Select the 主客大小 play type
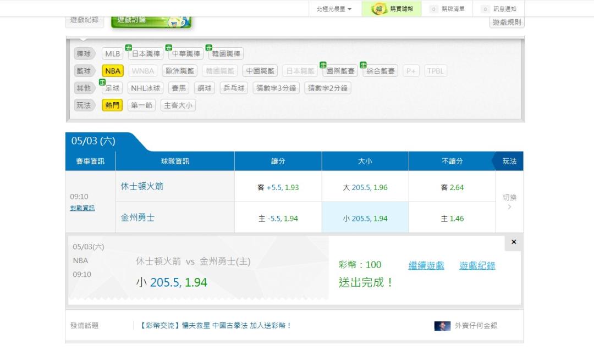 pyautogui.click(x=178, y=105)
